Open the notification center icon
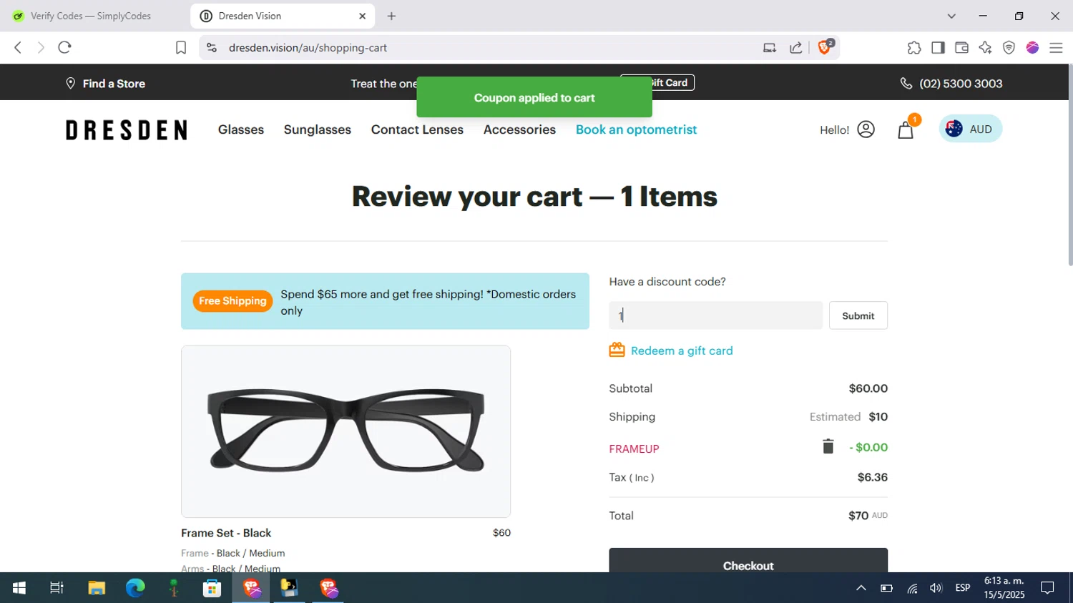Viewport: 1073px width, 603px height. click(1047, 588)
